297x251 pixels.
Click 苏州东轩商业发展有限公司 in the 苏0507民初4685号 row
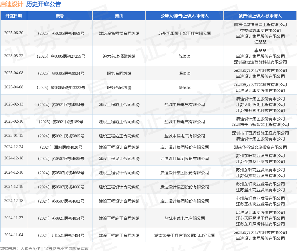[260, 156]
